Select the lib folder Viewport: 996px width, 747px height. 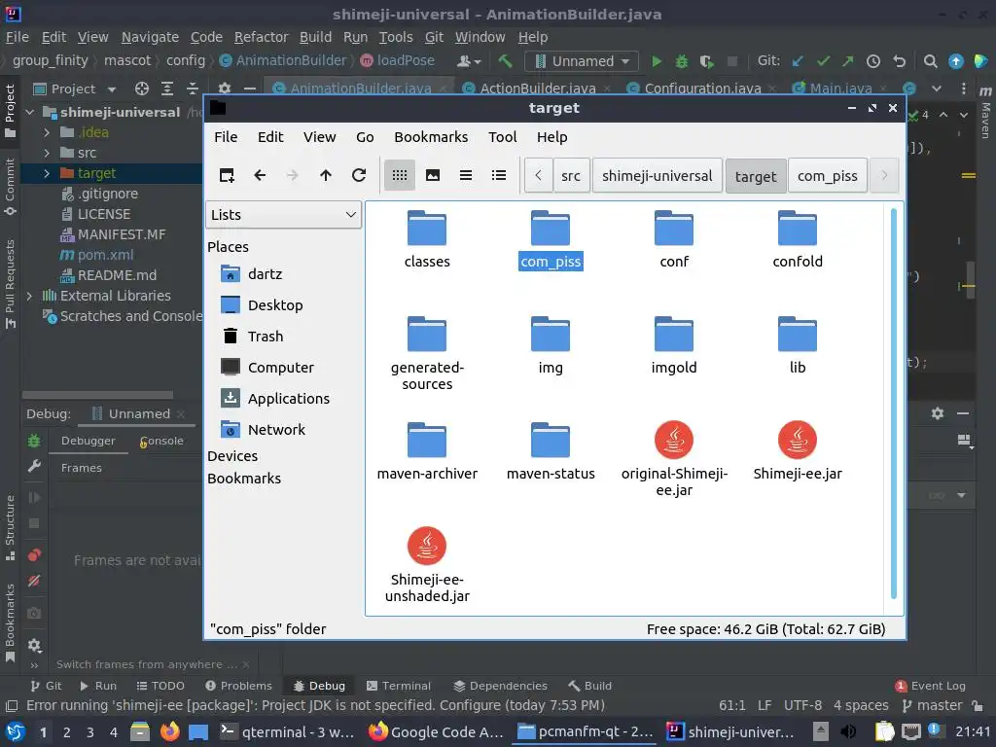tap(798, 345)
